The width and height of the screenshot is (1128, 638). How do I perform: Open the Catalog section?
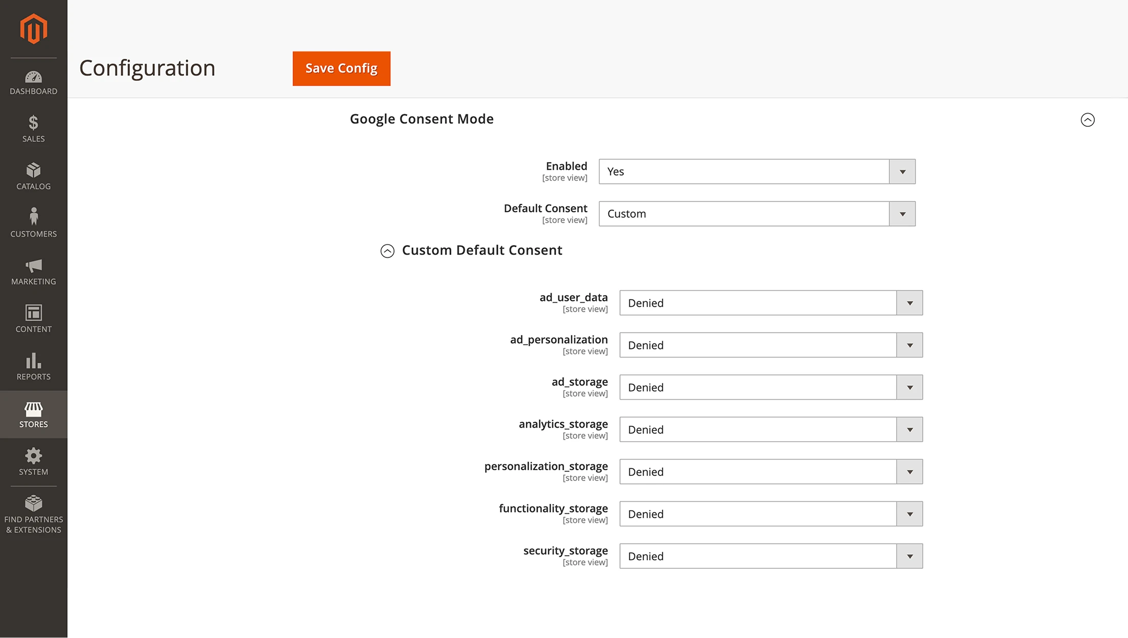click(x=33, y=175)
